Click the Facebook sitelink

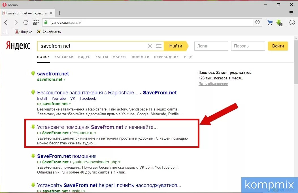tap(88, 98)
